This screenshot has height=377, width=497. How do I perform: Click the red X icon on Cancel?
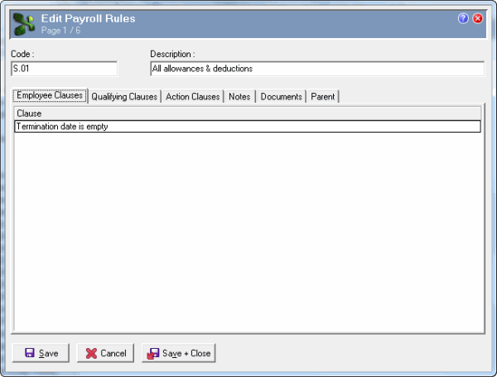pos(91,353)
